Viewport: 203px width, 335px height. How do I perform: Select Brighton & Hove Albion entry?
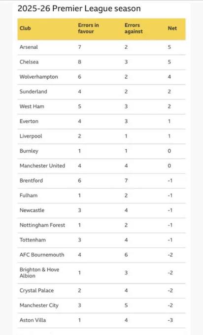[x=39, y=272]
